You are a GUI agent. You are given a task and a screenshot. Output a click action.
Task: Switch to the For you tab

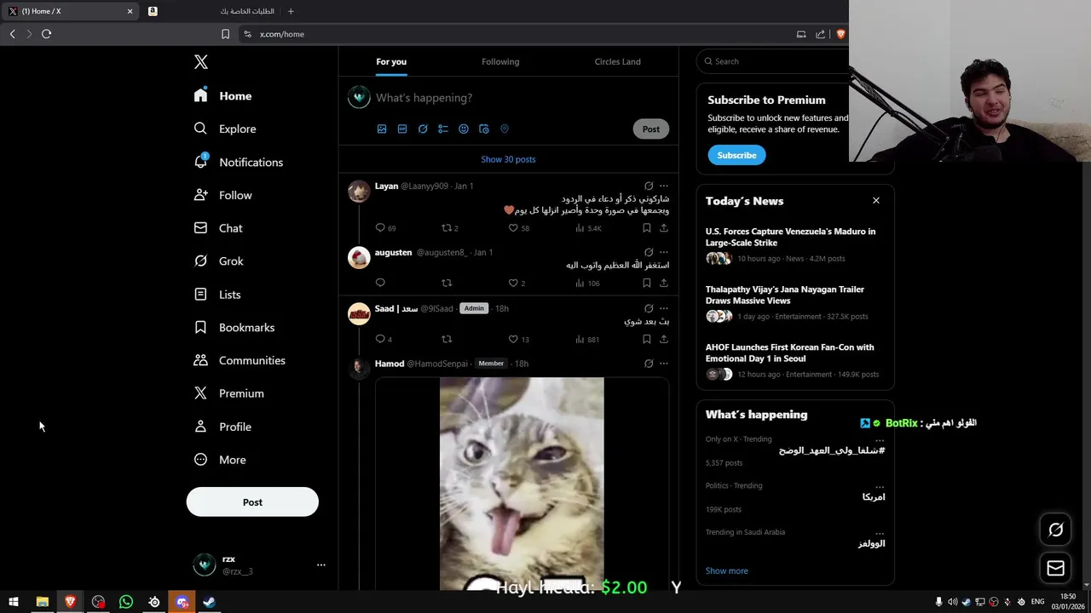(x=391, y=61)
